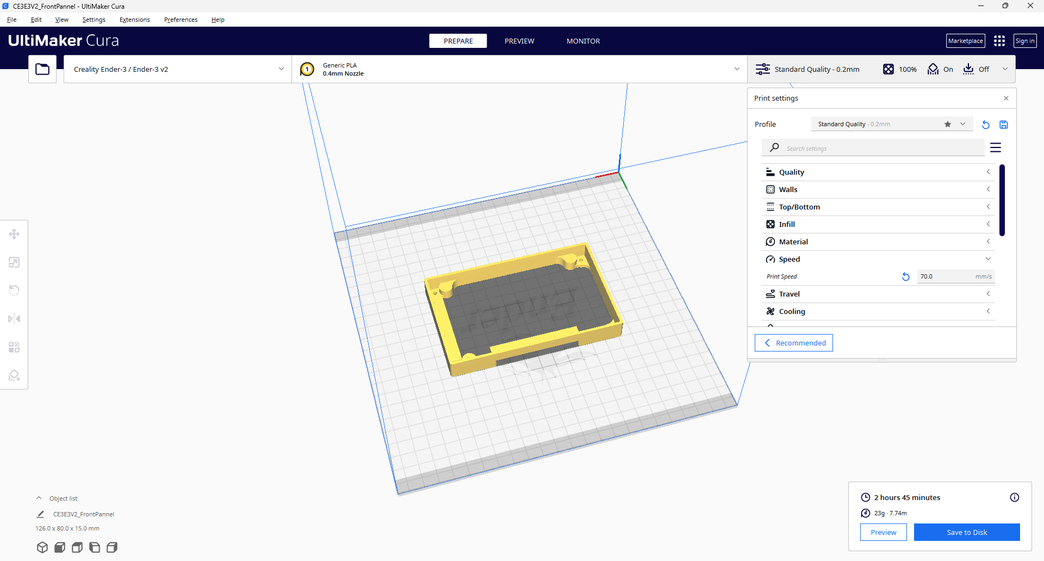This screenshot has width=1044, height=561.
Task: Expand the Cooling settings category
Action: [878, 311]
